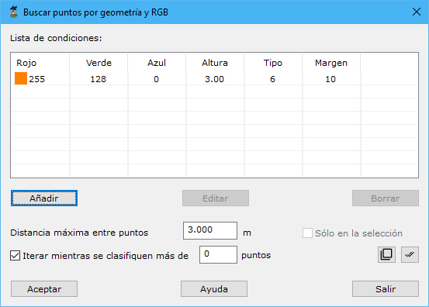Click the application icon in title bar

[13, 12]
